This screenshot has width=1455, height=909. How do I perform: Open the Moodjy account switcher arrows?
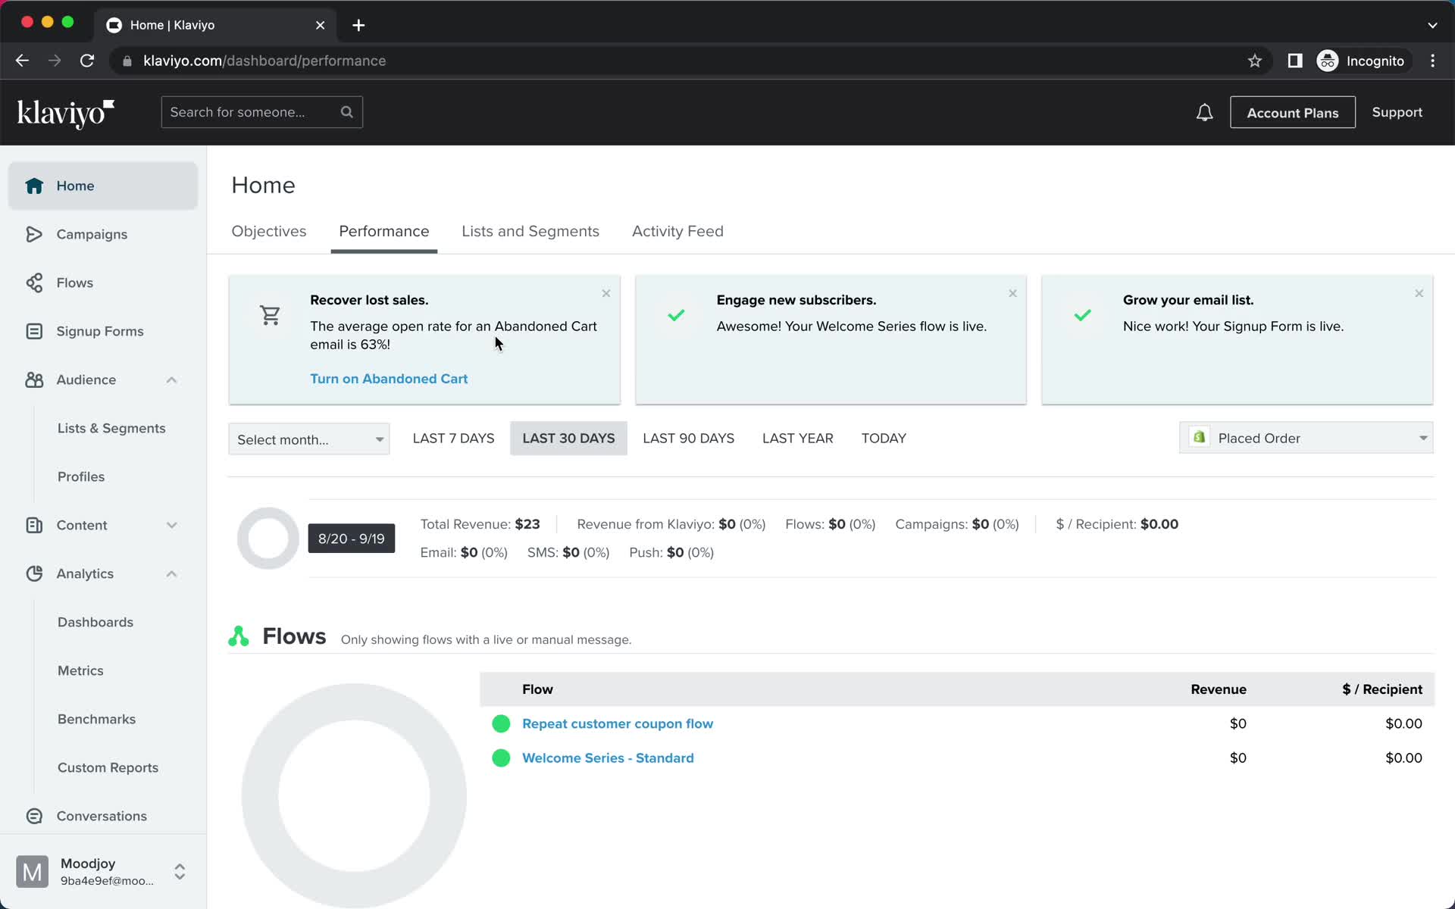tap(180, 872)
